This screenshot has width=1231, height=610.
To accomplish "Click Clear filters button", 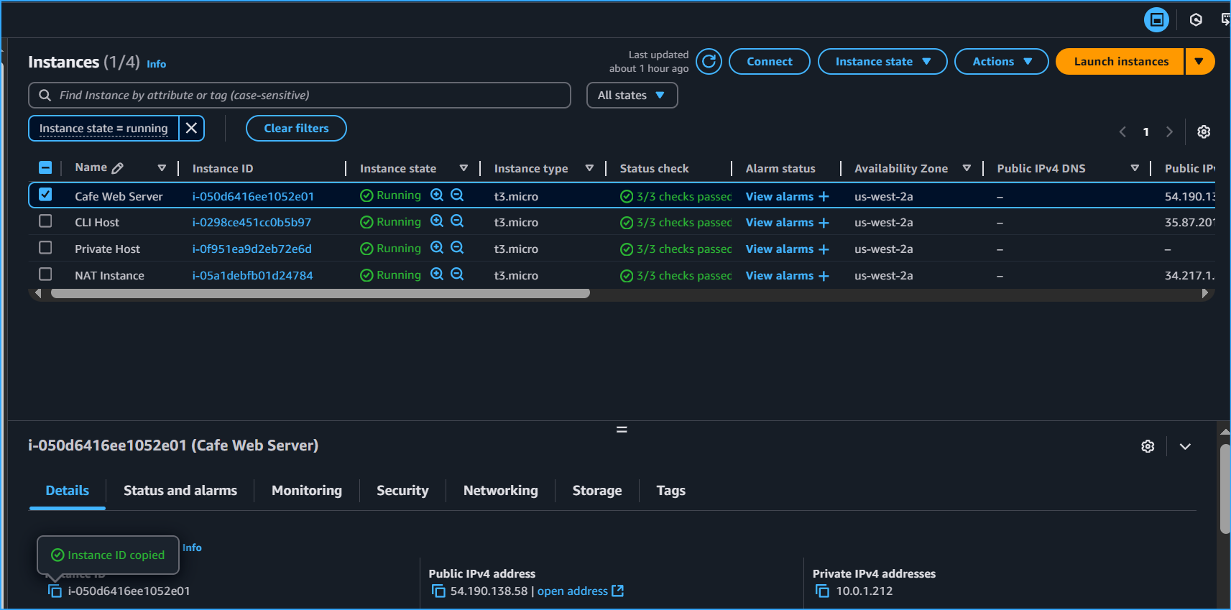I will click(296, 128).
